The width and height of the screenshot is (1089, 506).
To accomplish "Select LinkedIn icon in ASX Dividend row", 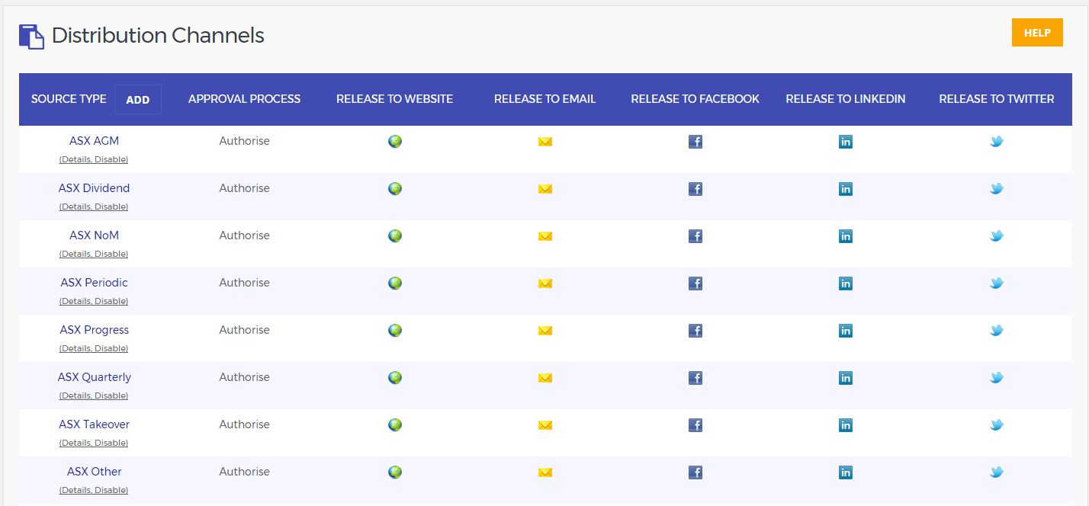I will point(846,189).
